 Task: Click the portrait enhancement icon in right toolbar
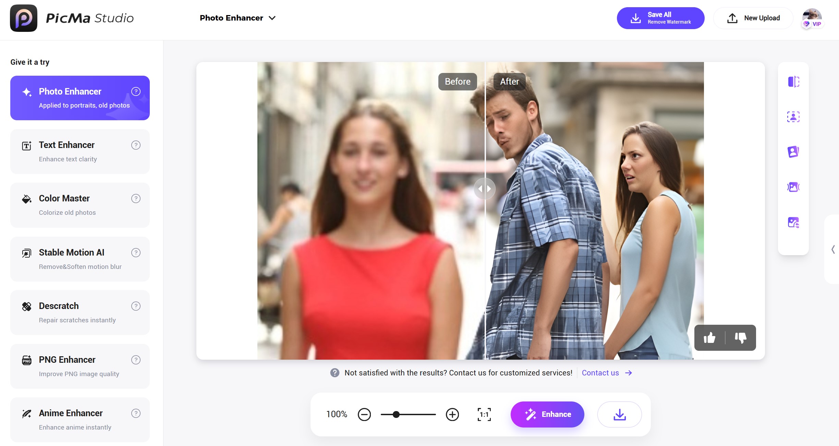pyautogui.click(x=793, y=152)
